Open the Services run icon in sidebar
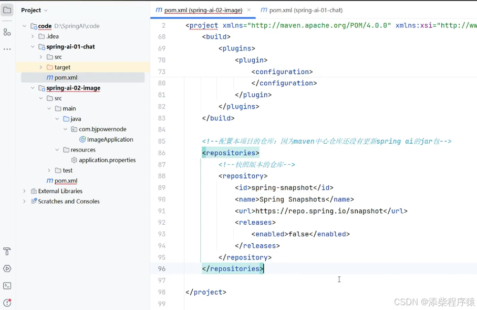The image size is (477, 310). pos(7,268)
